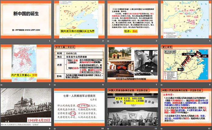Click the animation star icon under slide 6

click(x=55, y=85)
